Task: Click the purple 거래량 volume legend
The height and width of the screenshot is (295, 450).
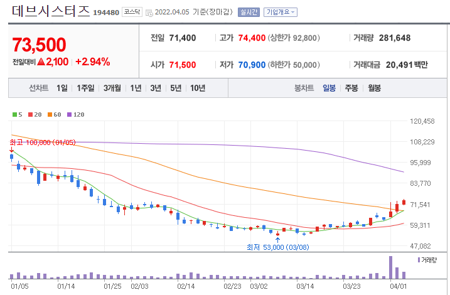Action: (427, 260)
